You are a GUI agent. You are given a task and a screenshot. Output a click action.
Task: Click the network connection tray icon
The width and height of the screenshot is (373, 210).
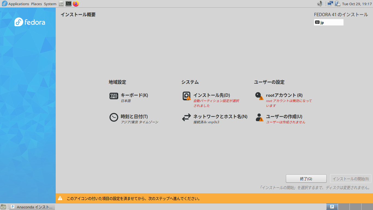tap(330, 4)
